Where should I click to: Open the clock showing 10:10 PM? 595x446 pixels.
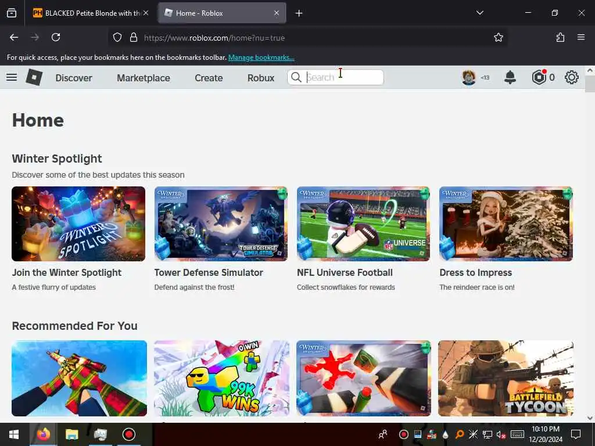(546, 434)
